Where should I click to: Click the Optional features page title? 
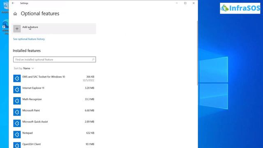tap(40, 14)
